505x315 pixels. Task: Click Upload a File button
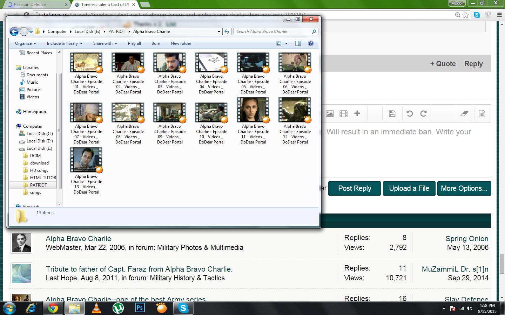point(409,188)
